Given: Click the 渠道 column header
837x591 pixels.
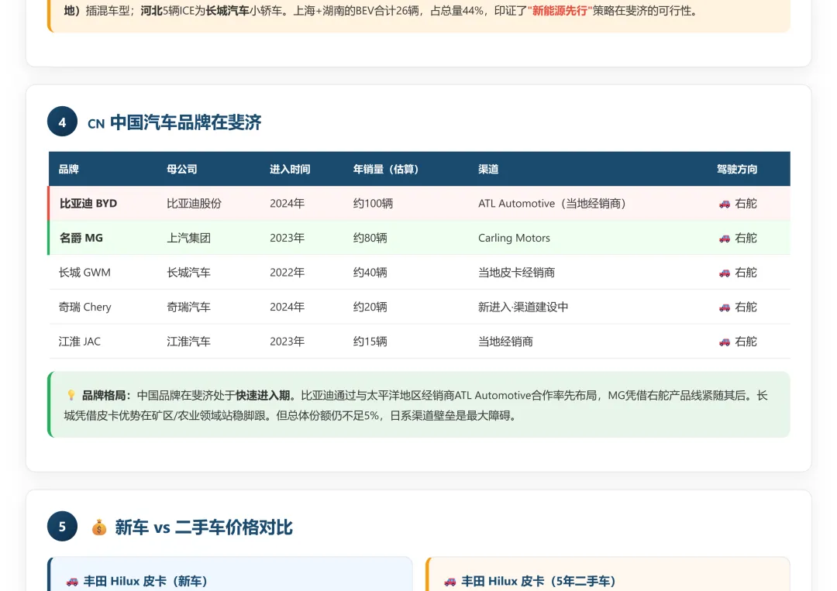Looking at the screenshot, I should (x=488, y=169).
